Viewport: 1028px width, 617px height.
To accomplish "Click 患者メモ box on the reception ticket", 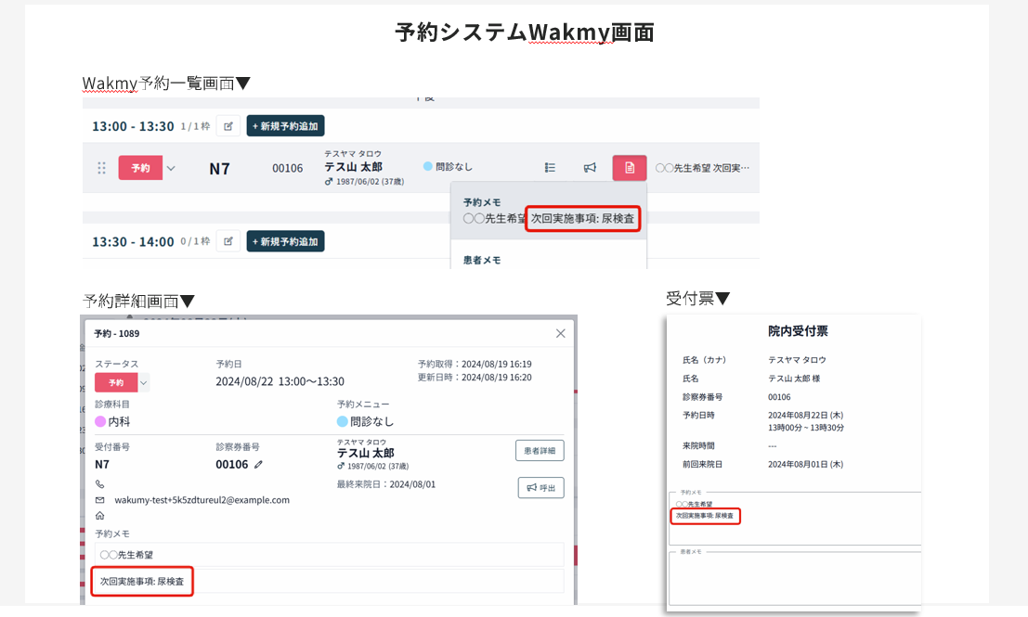I will coord(795,578).
